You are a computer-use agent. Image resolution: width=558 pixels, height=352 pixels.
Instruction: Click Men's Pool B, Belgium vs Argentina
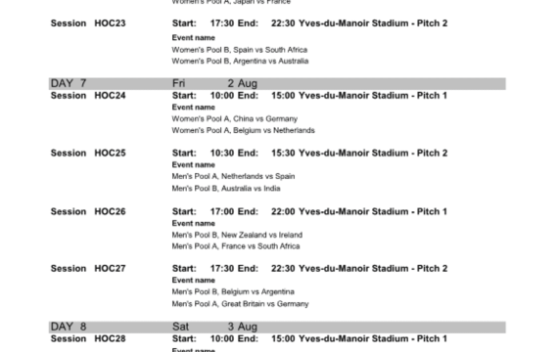click(233, 292)
